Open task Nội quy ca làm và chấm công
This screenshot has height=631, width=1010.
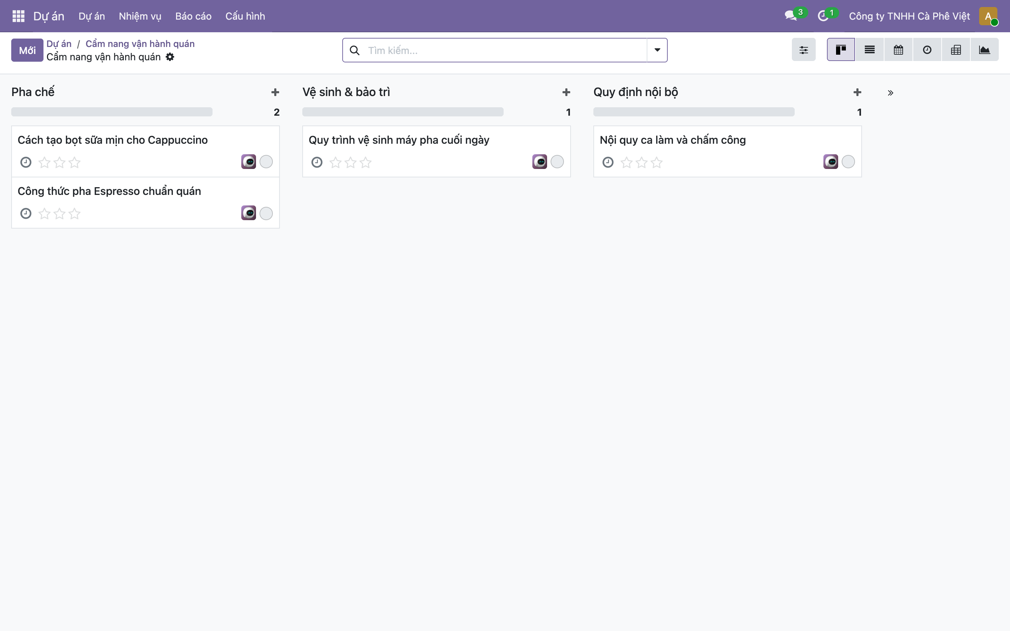click(673, 140)
